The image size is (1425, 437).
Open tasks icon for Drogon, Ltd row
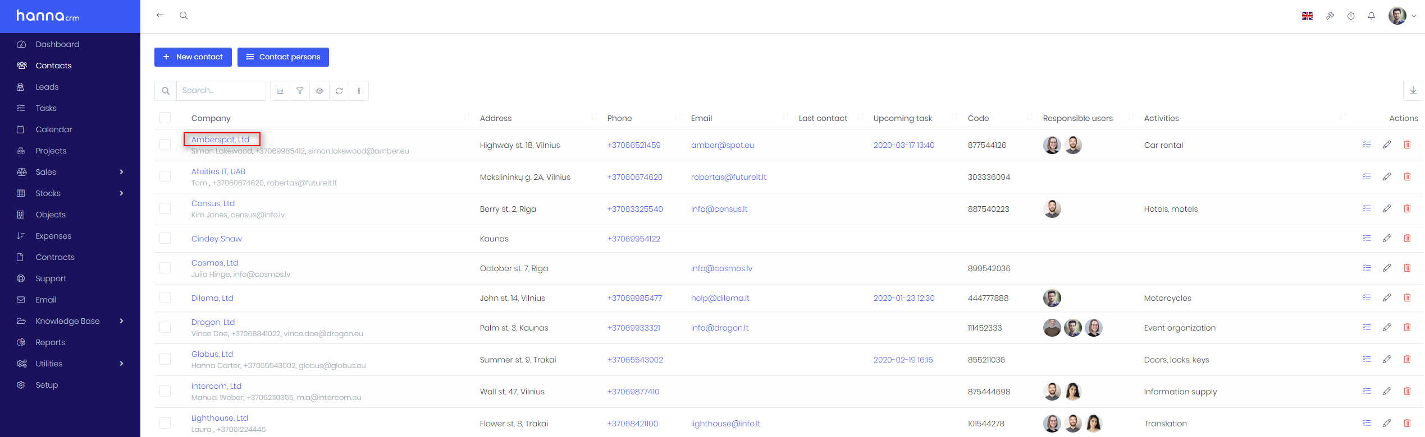(1367, 327)
